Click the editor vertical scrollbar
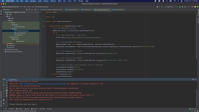 [197, 37]
